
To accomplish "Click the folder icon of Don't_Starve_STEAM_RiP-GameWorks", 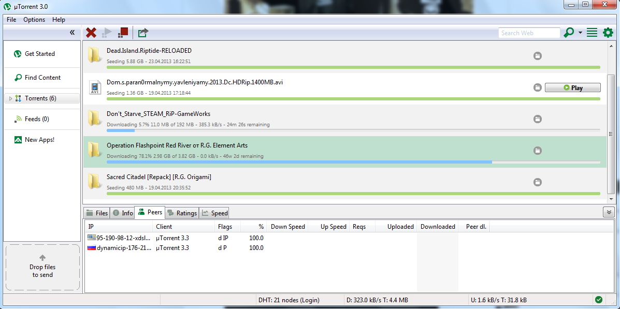I will coord(94,118).
